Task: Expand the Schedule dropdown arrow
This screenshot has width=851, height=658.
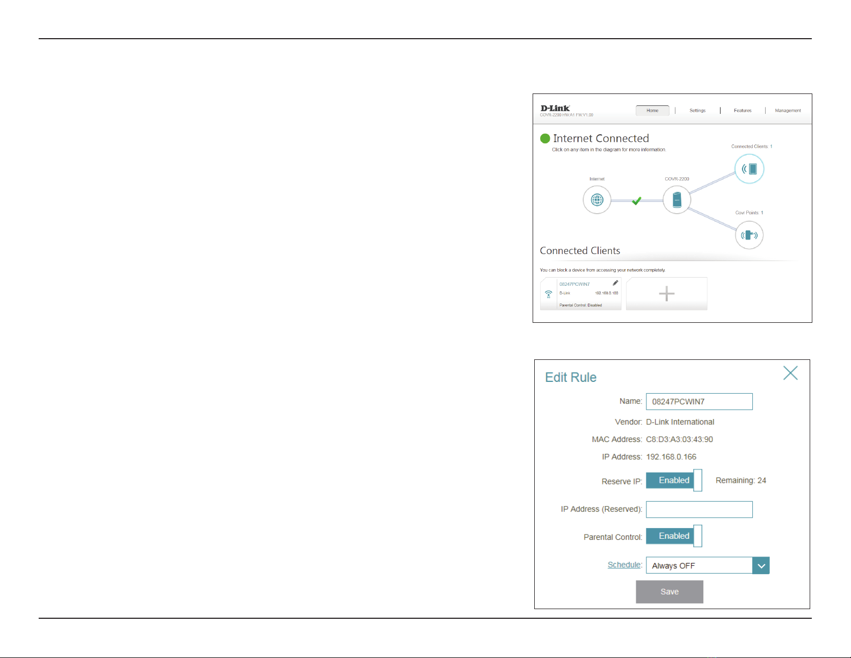Action: point(761,566)
